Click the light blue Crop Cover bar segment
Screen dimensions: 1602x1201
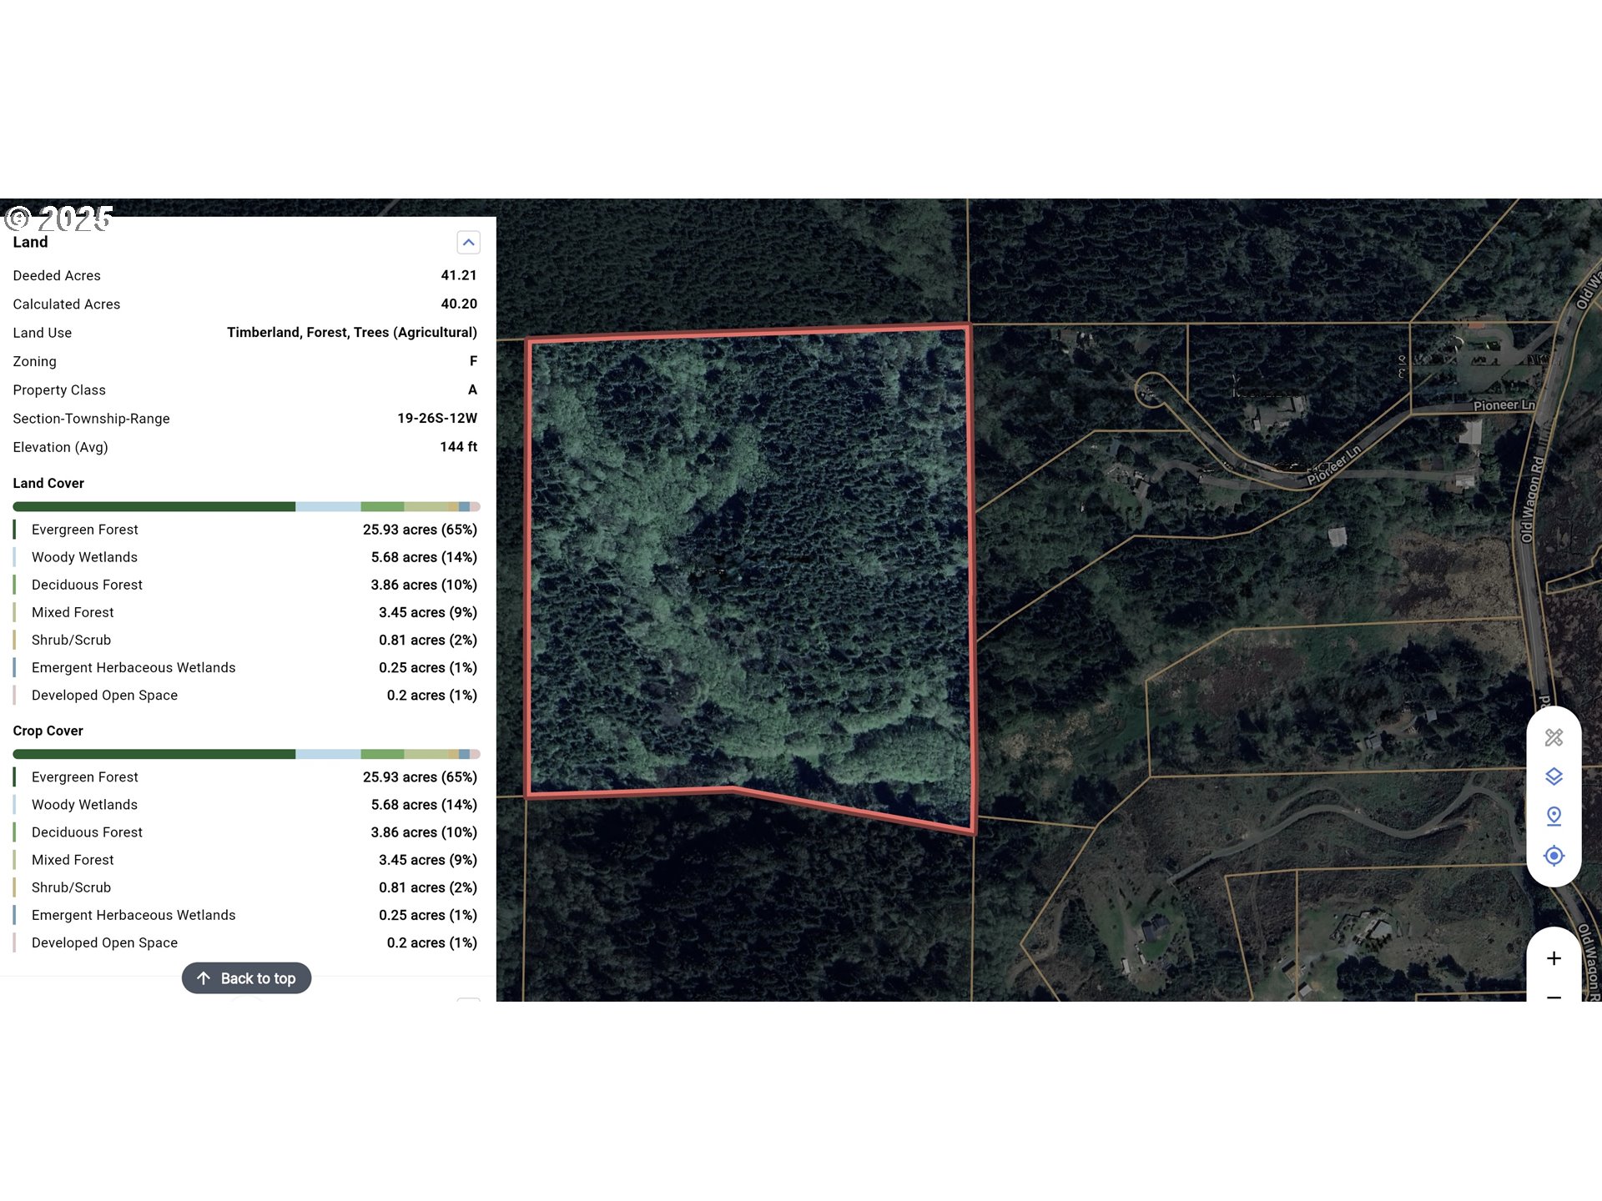328,754
